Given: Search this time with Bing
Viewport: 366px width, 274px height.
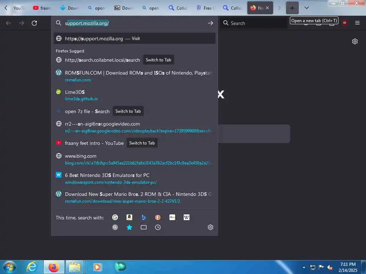Looking at the screenshot, I should coord(144,217).
